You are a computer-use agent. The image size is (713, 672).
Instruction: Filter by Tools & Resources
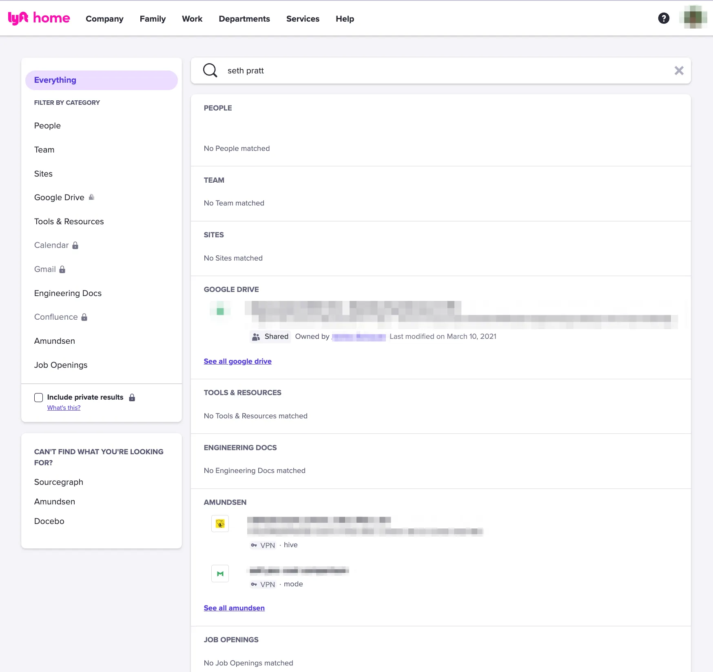(69, 221)
